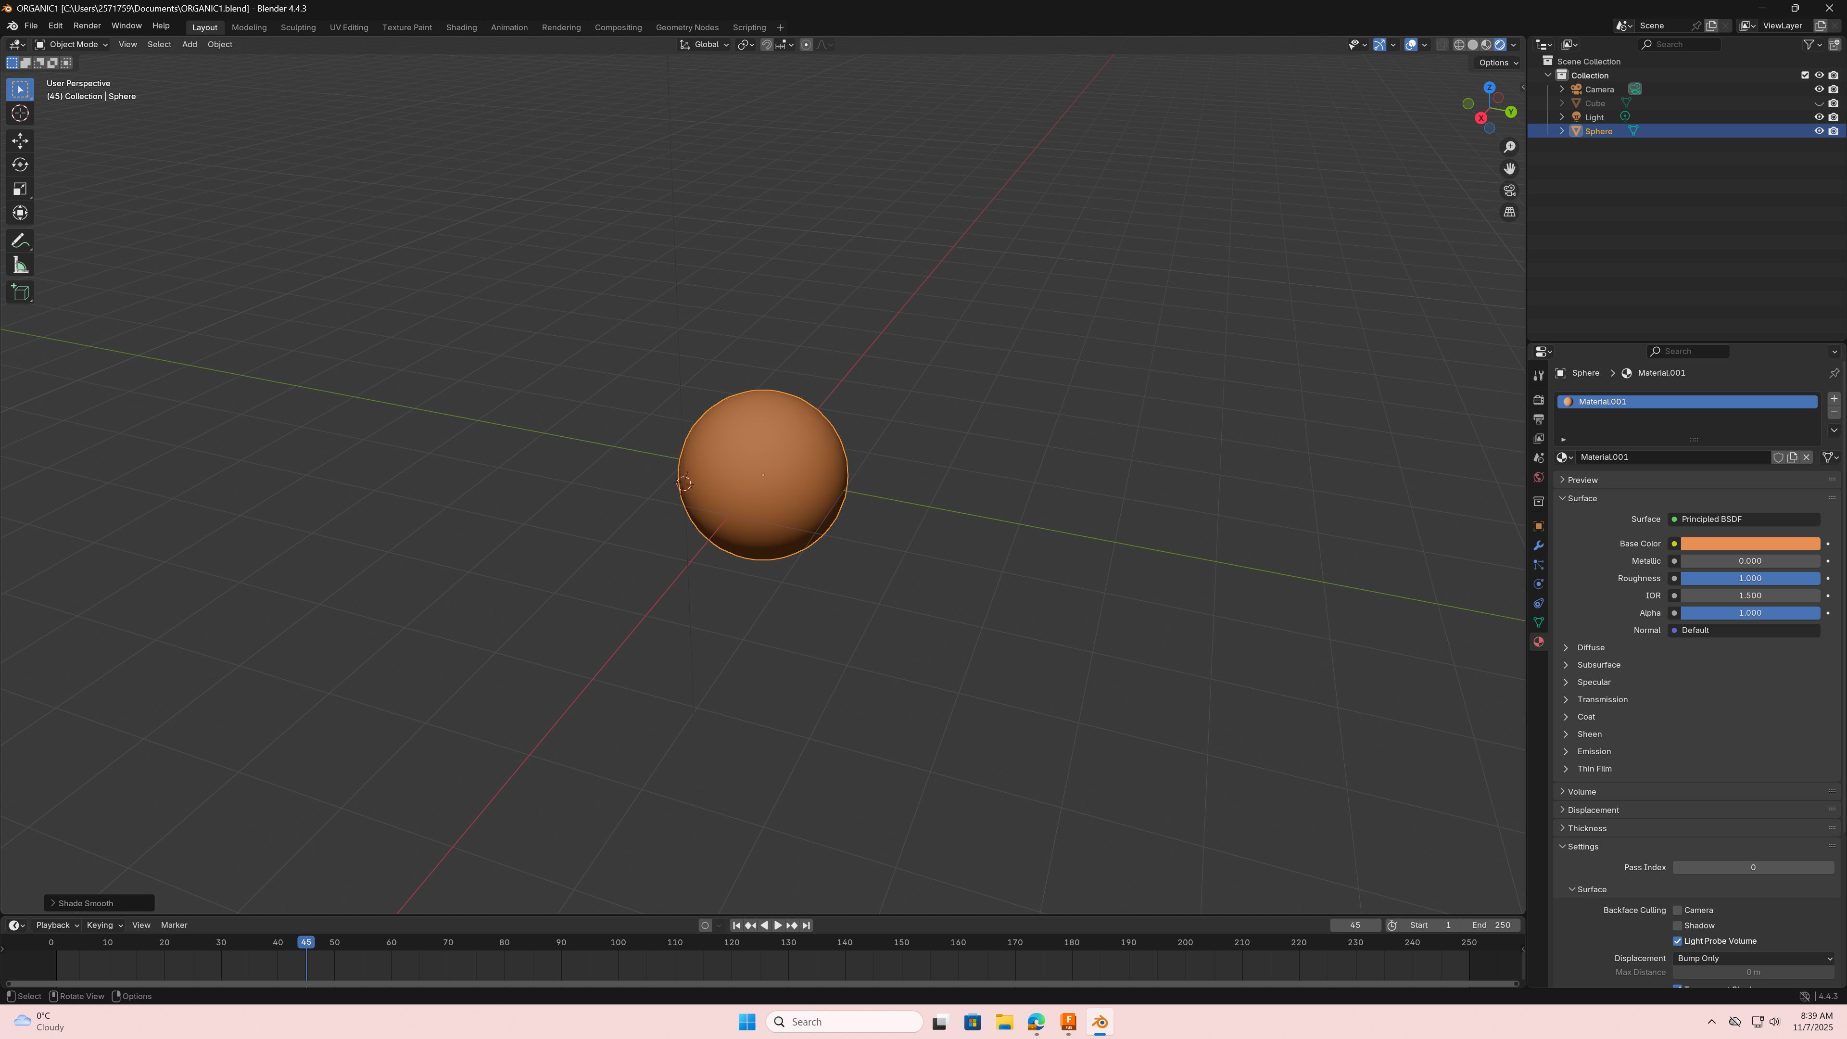Activate the Annotate pencil tool
This screenshot has height=1039, width=1847.
point(20,241)
